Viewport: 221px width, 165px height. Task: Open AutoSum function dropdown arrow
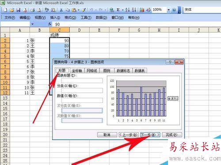click(122, 10)
